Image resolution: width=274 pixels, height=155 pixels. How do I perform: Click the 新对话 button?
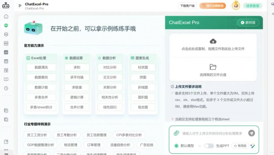tap(248, 23)
